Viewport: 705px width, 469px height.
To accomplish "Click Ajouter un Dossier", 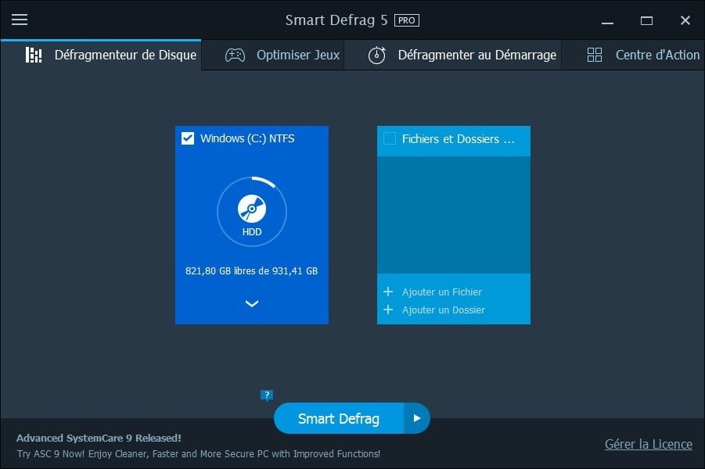I will pos(444,310).
